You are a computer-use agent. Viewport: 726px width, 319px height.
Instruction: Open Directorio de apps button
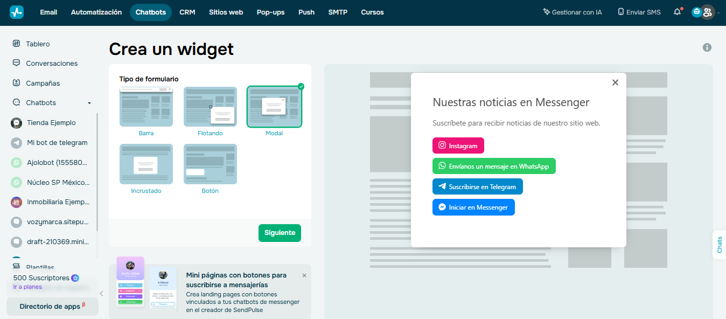tap(52, 306)
